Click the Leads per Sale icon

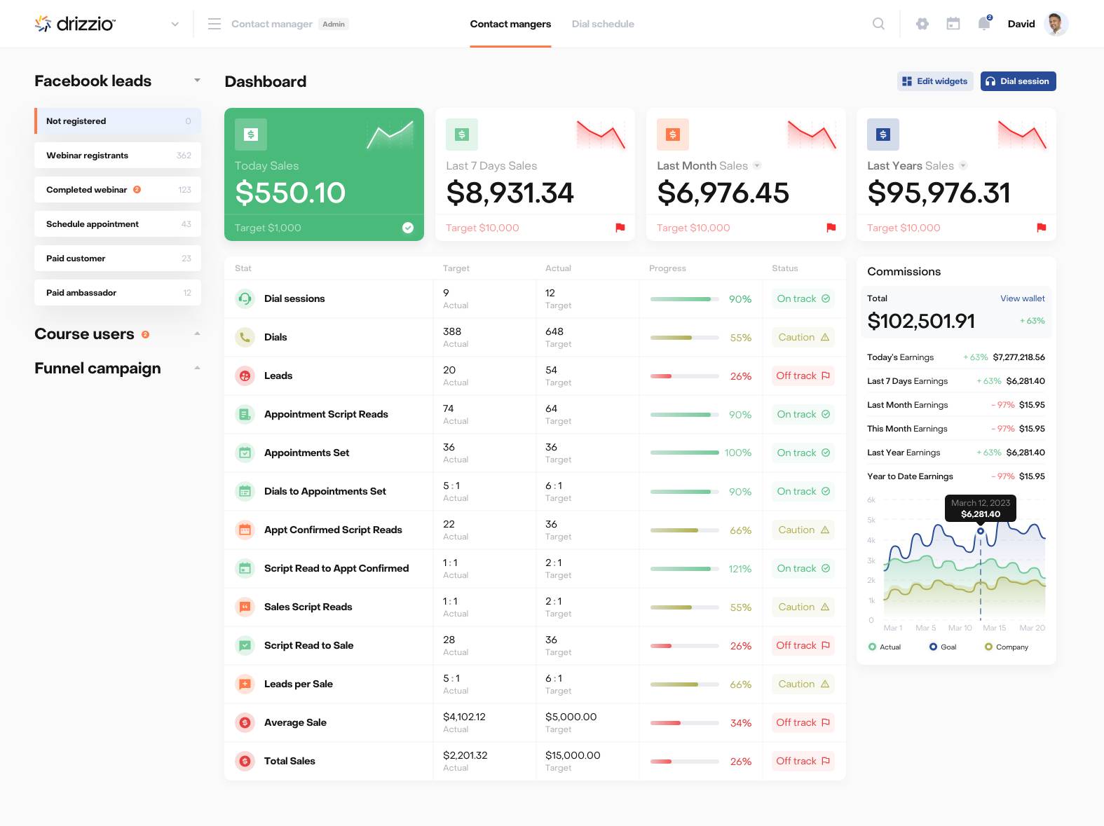pyautogui.click(x=245, y=684)
